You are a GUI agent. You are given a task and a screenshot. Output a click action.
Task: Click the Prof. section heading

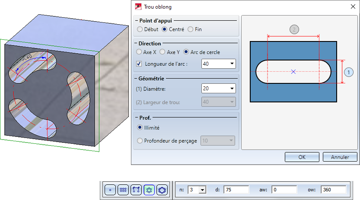point(145,118)
